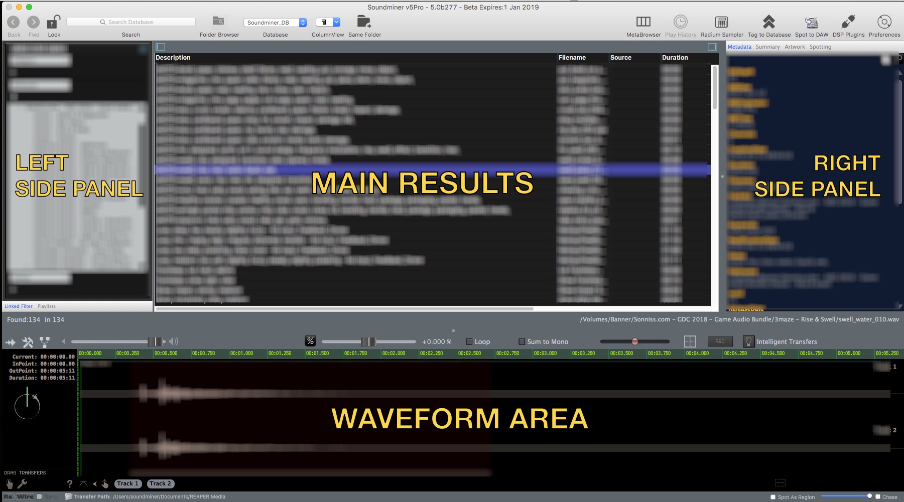The width and height of the screenshot is (904, 502).
Task: Enable the Loop checkbox
Action: pyautogui.click(x=469, y=342)
